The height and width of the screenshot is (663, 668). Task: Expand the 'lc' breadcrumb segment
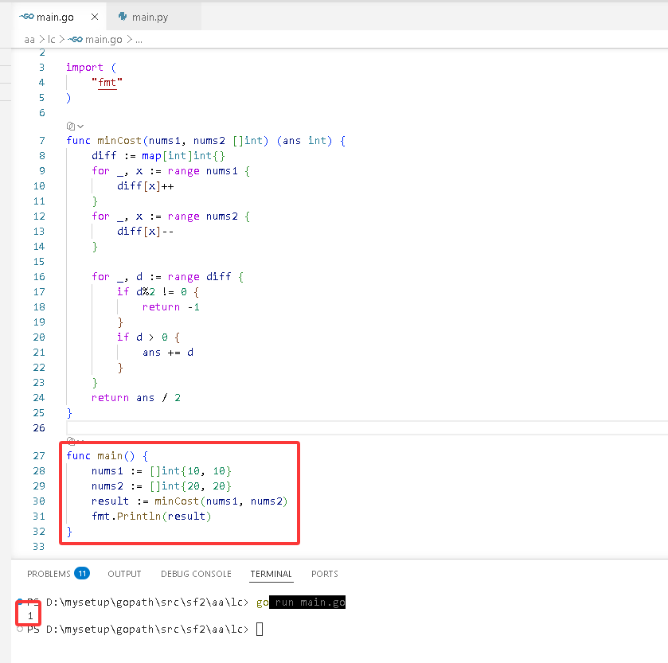tap(51, 40)
